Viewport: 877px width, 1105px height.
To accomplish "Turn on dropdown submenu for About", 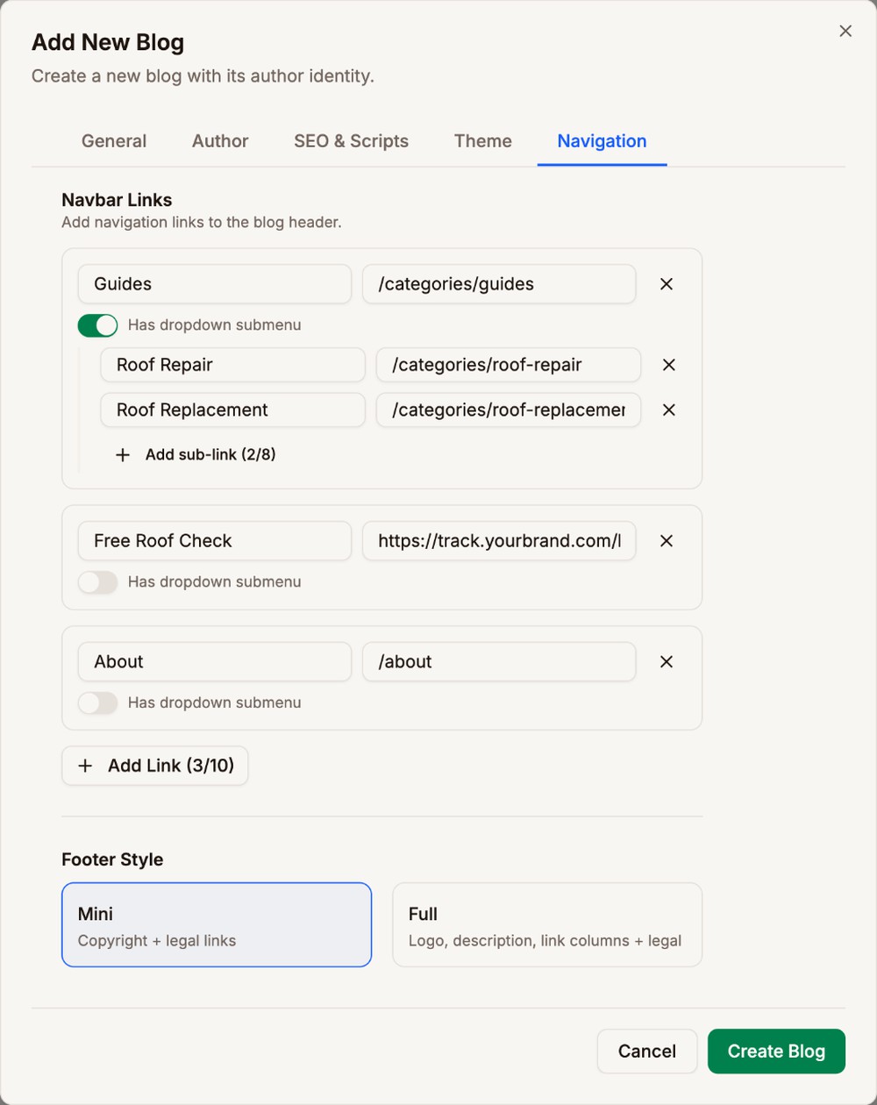I will click(x=97, y=702).
